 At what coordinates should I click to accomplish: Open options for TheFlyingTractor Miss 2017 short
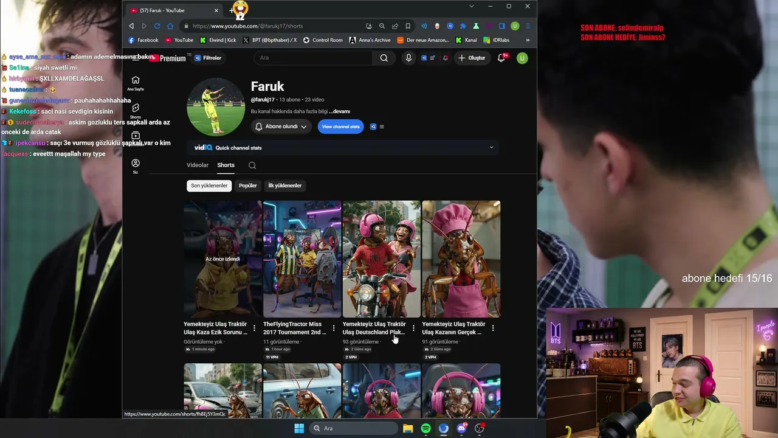334,328
